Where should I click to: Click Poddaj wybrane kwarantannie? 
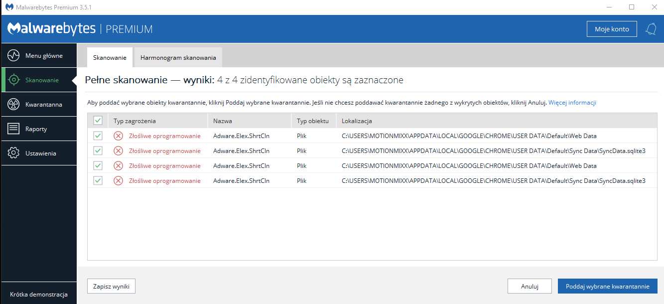click(608, 286)
